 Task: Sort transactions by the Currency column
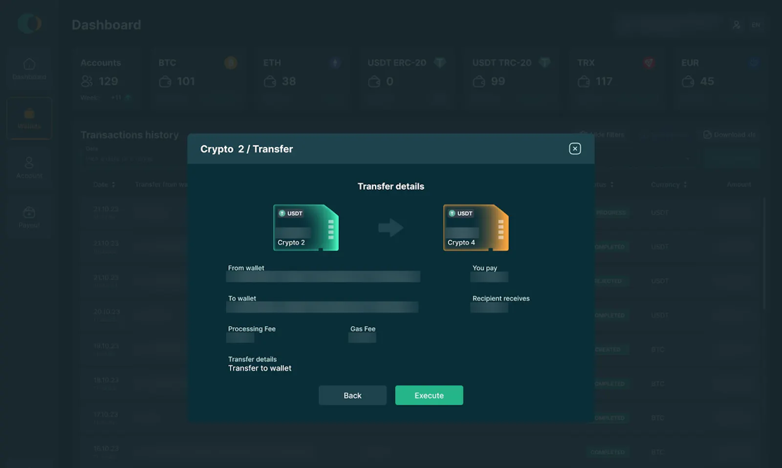[669, 184]
